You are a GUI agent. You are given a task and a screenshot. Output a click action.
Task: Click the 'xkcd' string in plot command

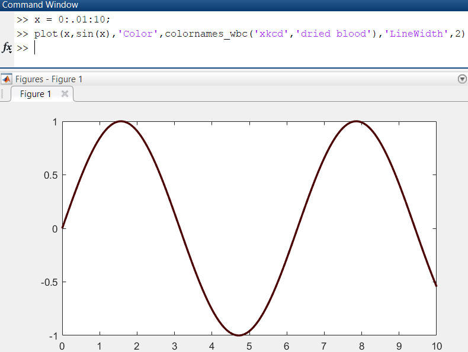(x=271, y=34)
